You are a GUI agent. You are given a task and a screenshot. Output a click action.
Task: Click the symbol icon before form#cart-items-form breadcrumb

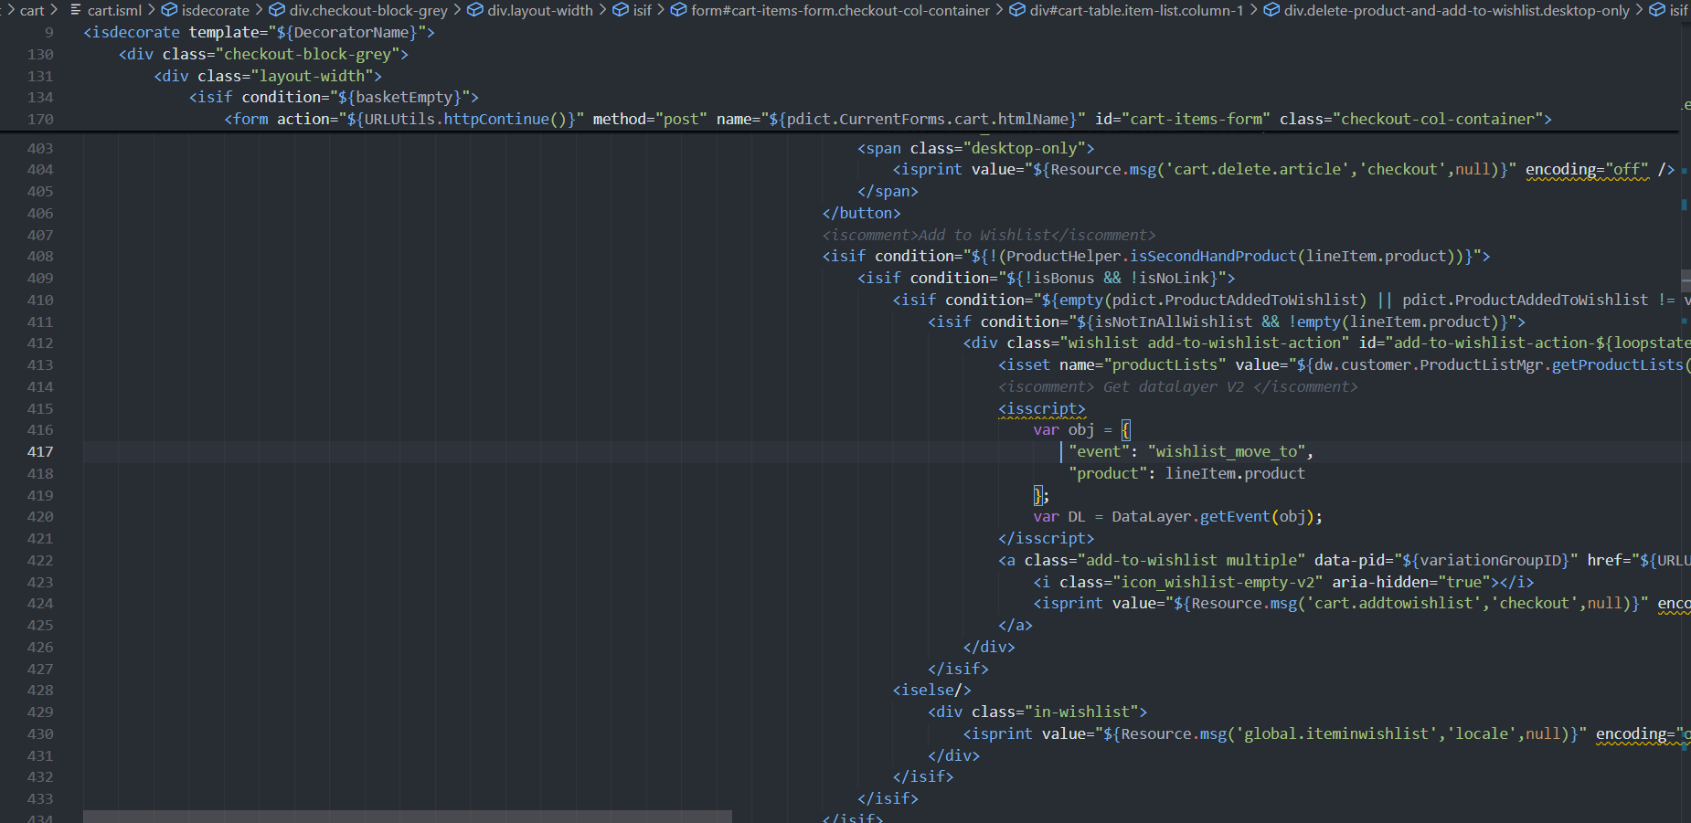(x=679, y=10)
